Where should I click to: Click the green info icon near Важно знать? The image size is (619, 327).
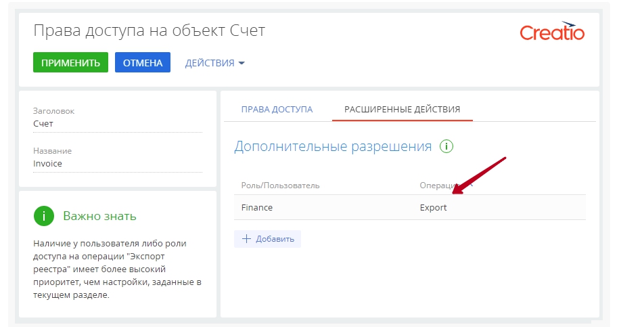pos(43,216)
